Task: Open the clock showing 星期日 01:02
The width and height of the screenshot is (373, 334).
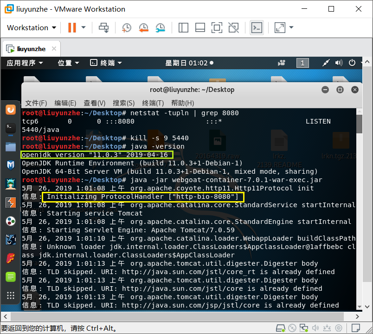Action: 189,63
